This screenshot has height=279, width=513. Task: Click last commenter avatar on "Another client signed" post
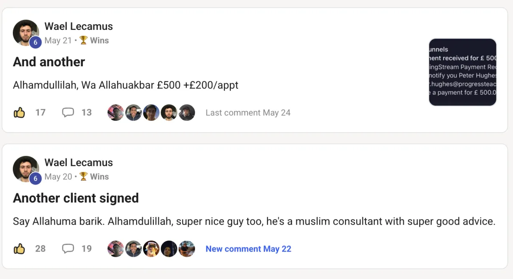[187, 249]
